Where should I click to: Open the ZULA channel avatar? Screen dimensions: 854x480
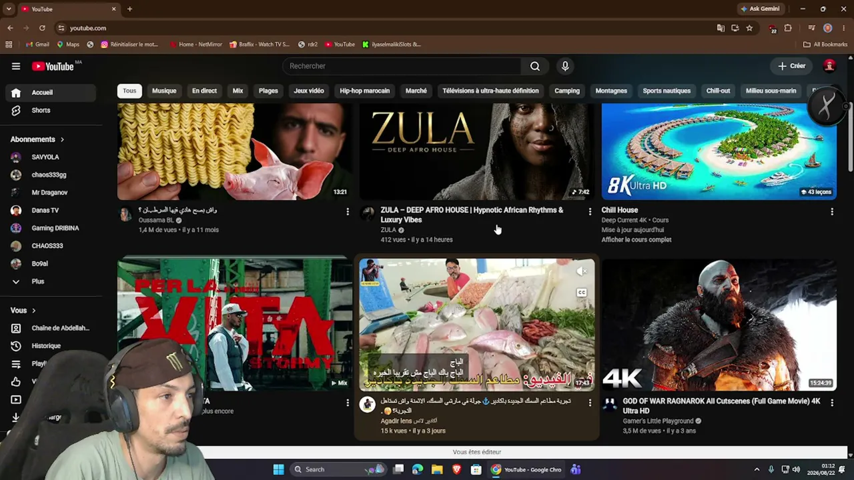coord(368,213)
